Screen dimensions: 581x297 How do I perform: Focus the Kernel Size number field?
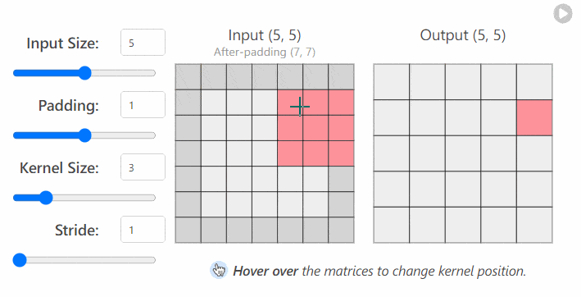click(x=143, y=167)
